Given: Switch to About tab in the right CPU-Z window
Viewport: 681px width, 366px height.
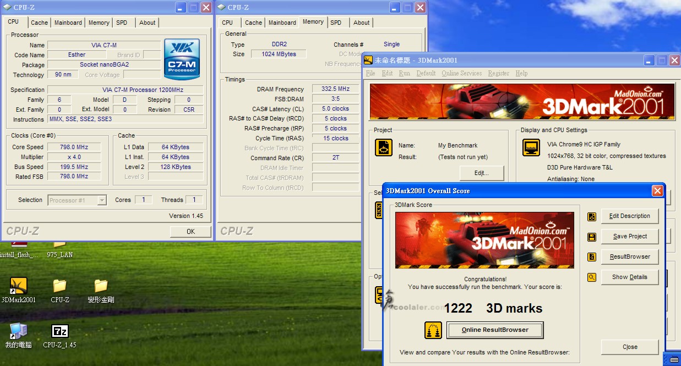Looking at the screenshot, I should pos(362,23).
